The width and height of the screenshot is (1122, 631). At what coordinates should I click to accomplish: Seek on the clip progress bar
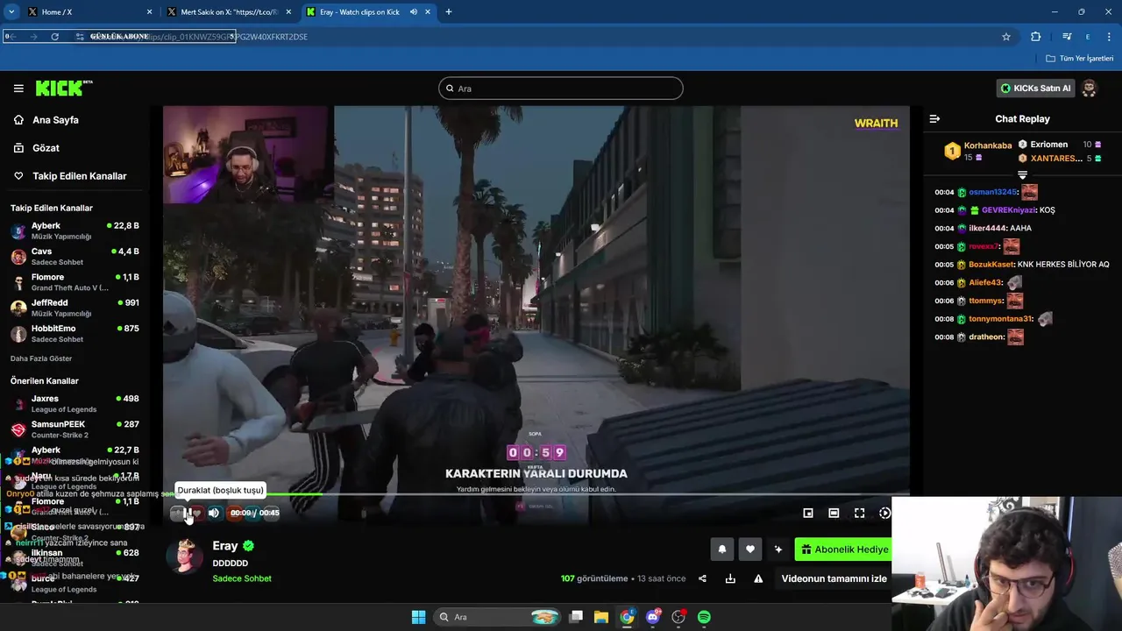536,494
